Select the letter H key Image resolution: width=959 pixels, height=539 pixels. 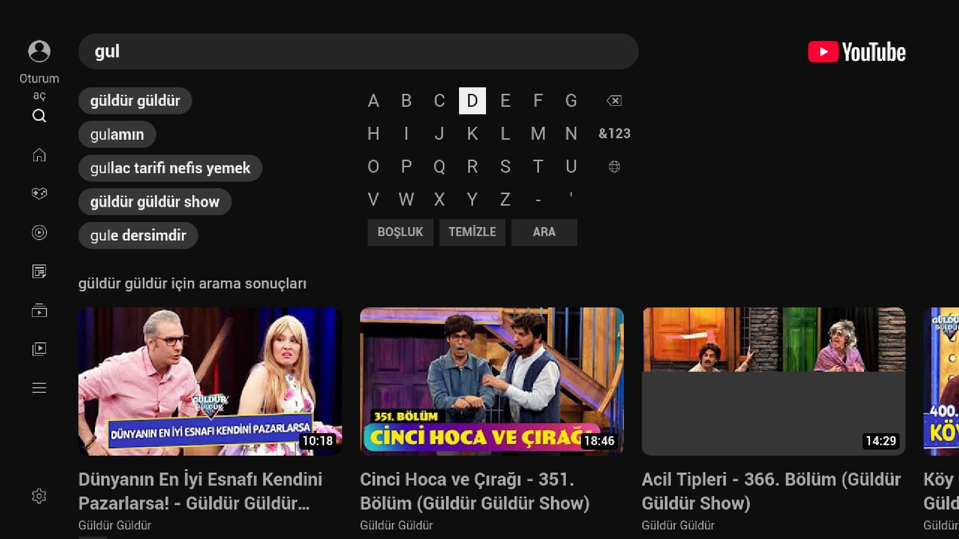pyautogui.click(x=374, y=134)
